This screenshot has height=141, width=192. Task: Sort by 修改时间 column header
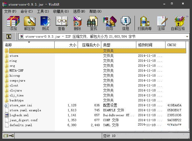(151, 45)
